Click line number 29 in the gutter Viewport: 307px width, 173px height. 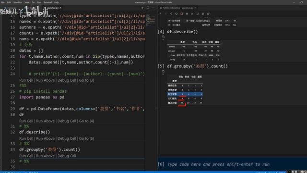click(12, 109)
